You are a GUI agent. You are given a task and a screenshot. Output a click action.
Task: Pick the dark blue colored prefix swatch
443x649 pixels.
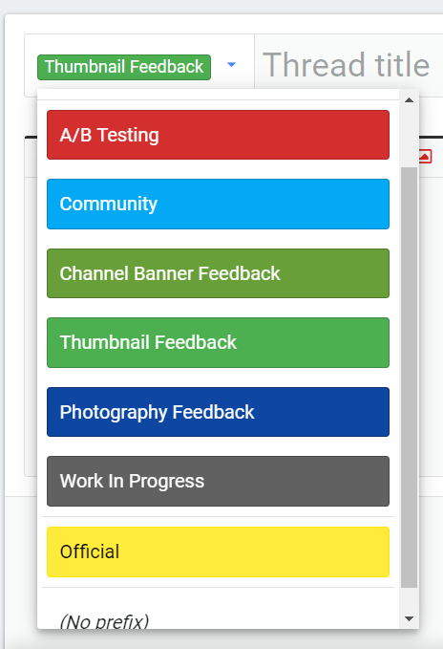pyautogui.click(x=219, y=412)
